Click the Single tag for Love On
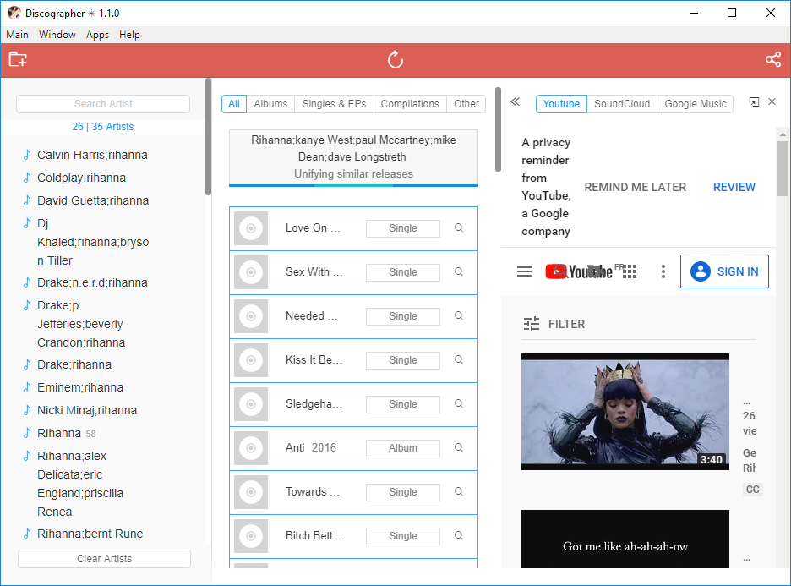The image size is (791, 586). tap(403, 228)
